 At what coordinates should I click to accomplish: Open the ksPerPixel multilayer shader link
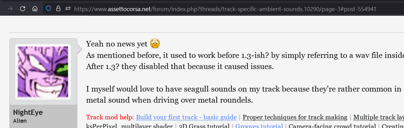pos(129,126)
